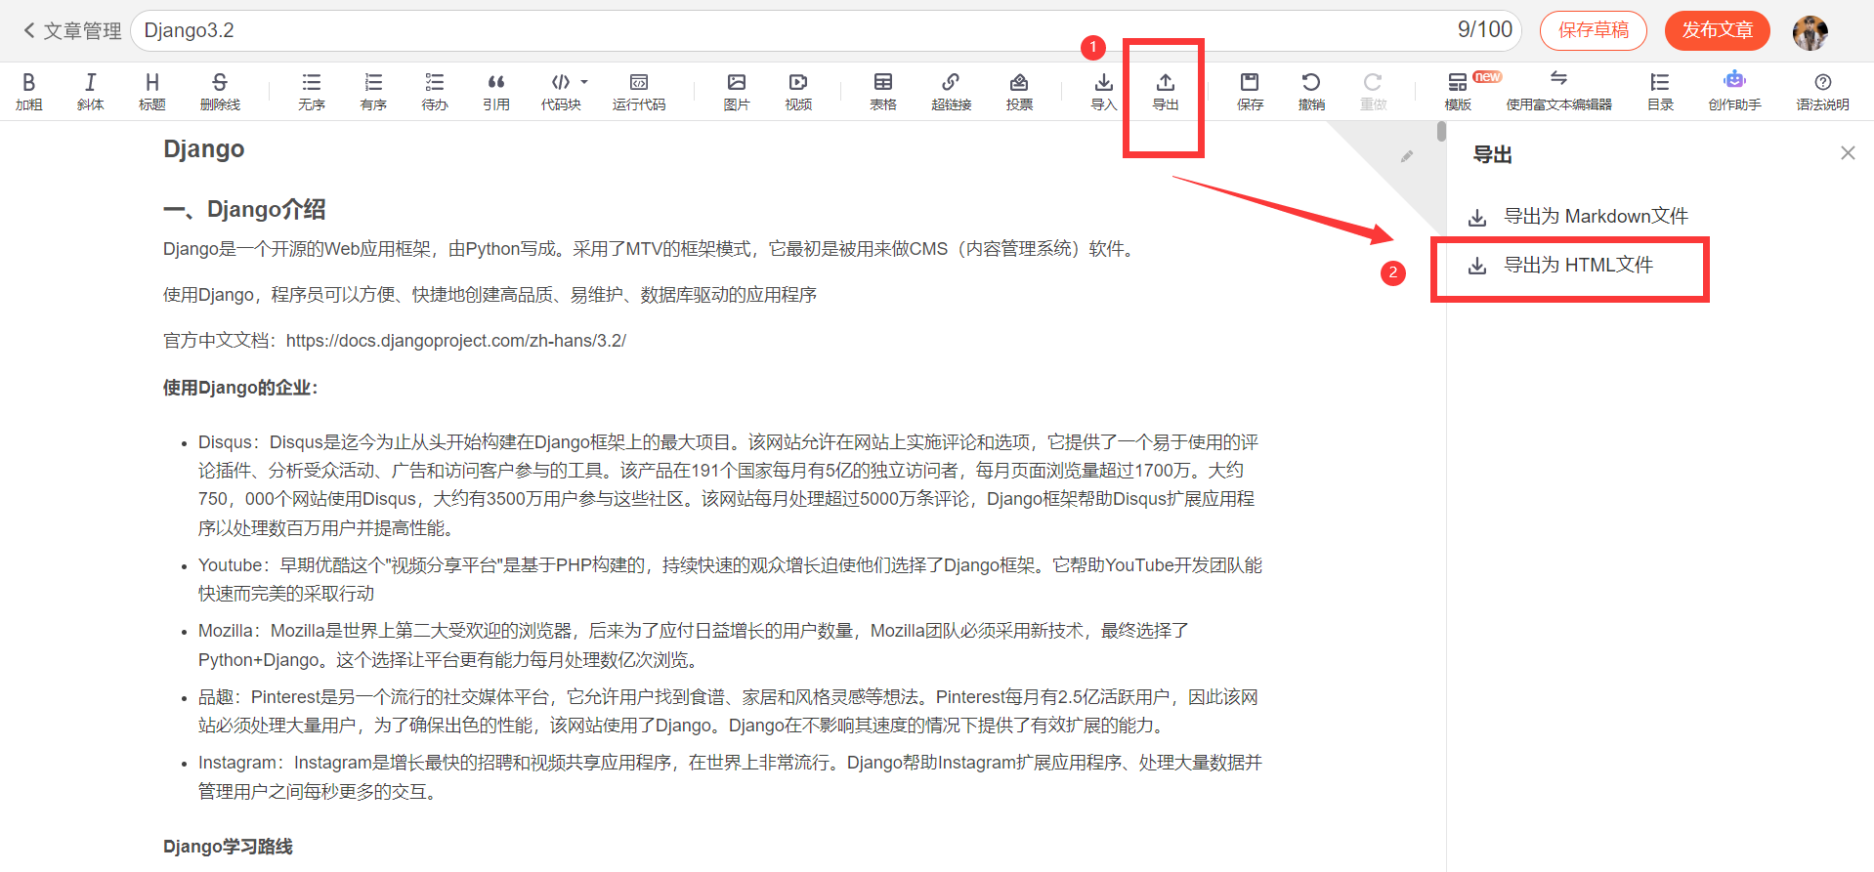
Task: Click the bold text 使用Django的企业:
Action: 240,388
